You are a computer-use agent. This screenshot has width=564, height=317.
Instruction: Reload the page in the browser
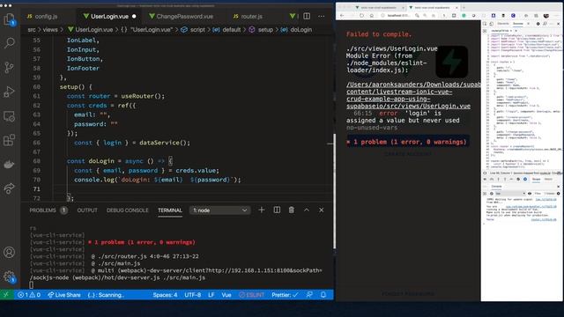tap(361, 16)
